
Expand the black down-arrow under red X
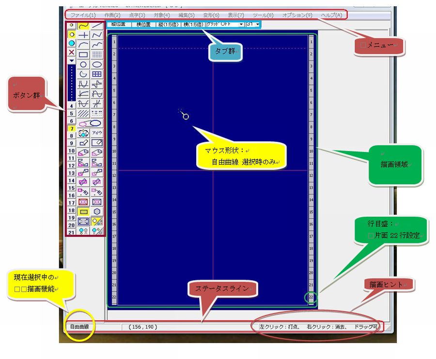click(x=72, y=60)
